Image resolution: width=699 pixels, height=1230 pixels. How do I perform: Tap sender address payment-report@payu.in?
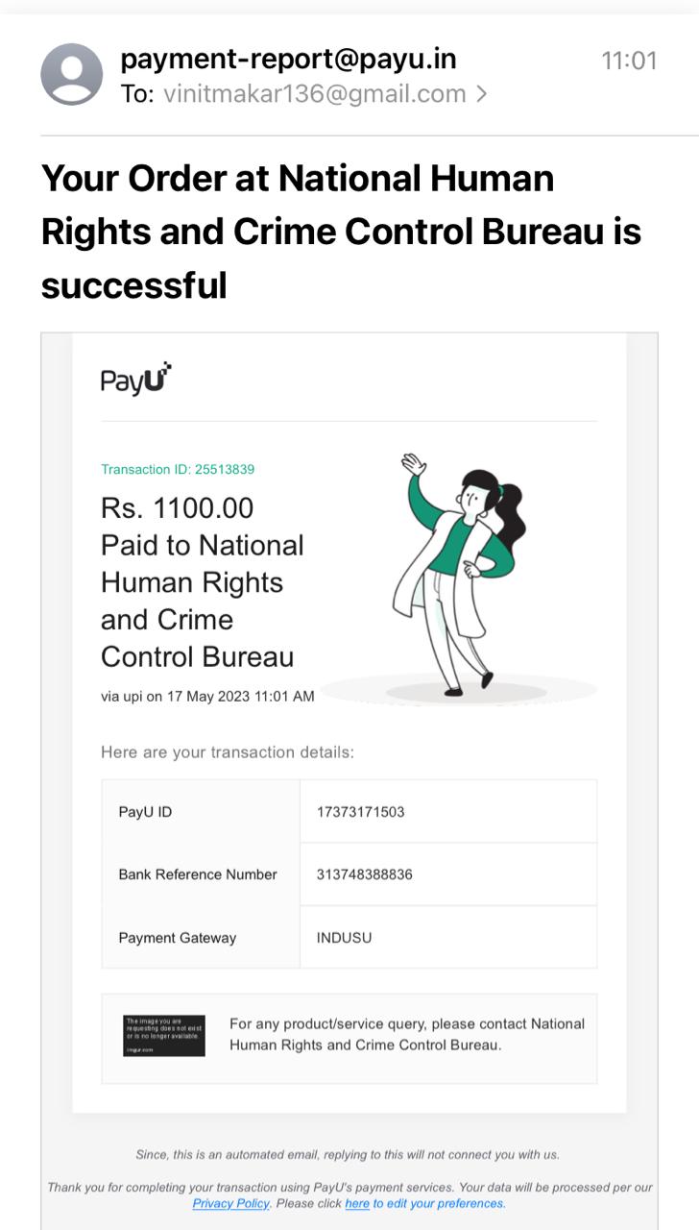288,60
